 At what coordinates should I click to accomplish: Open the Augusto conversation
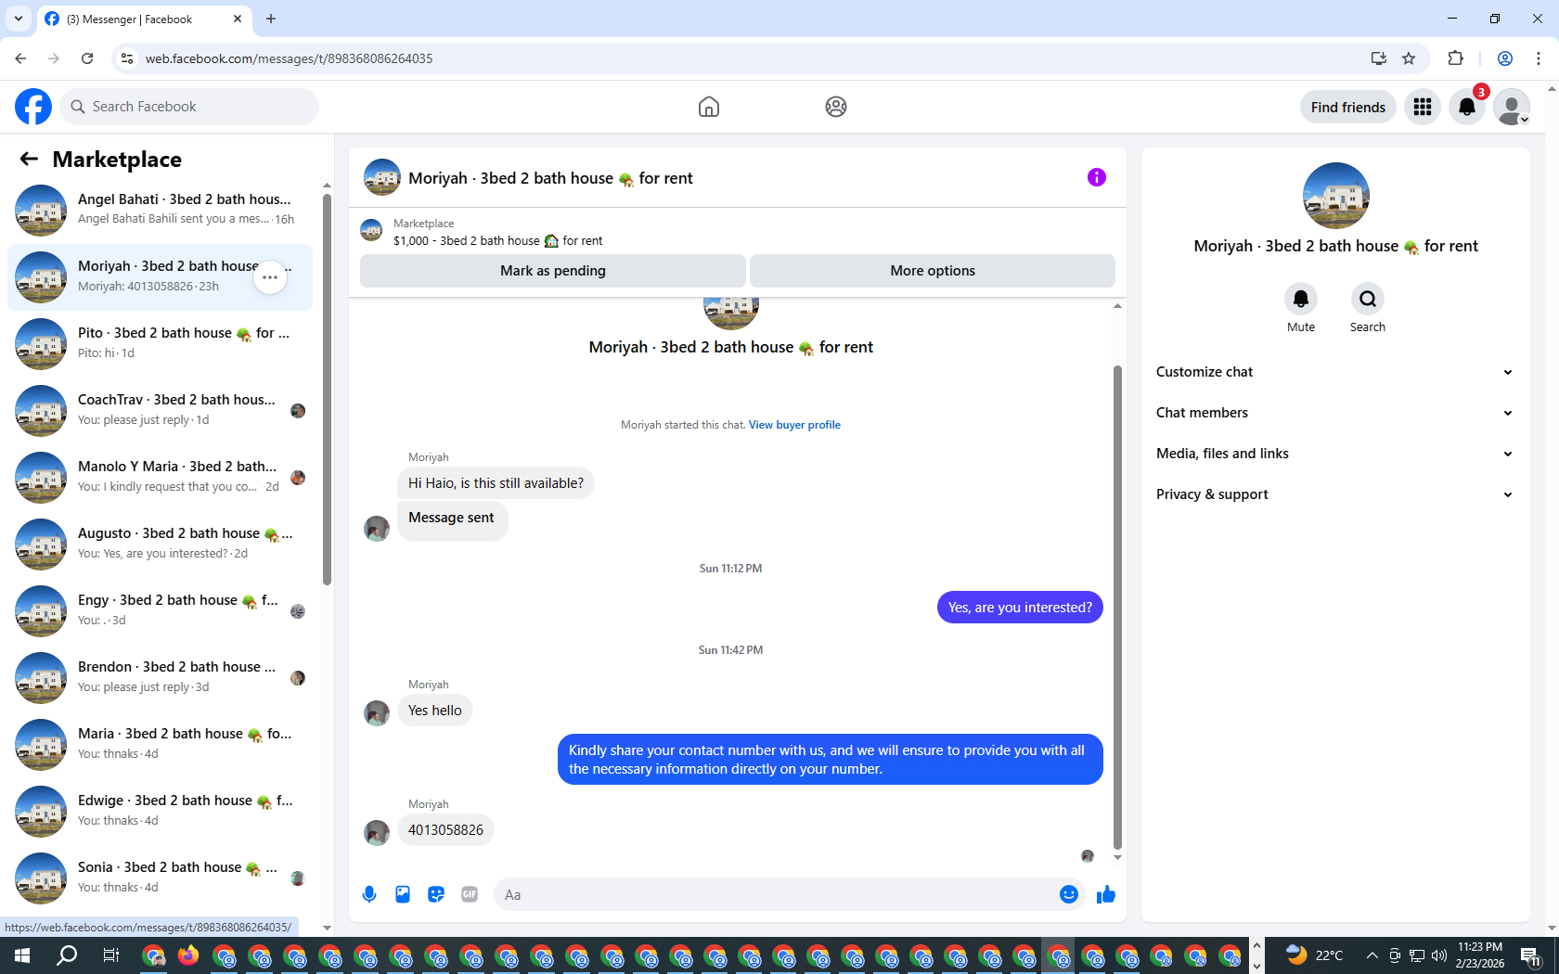[x=160, y=544]
